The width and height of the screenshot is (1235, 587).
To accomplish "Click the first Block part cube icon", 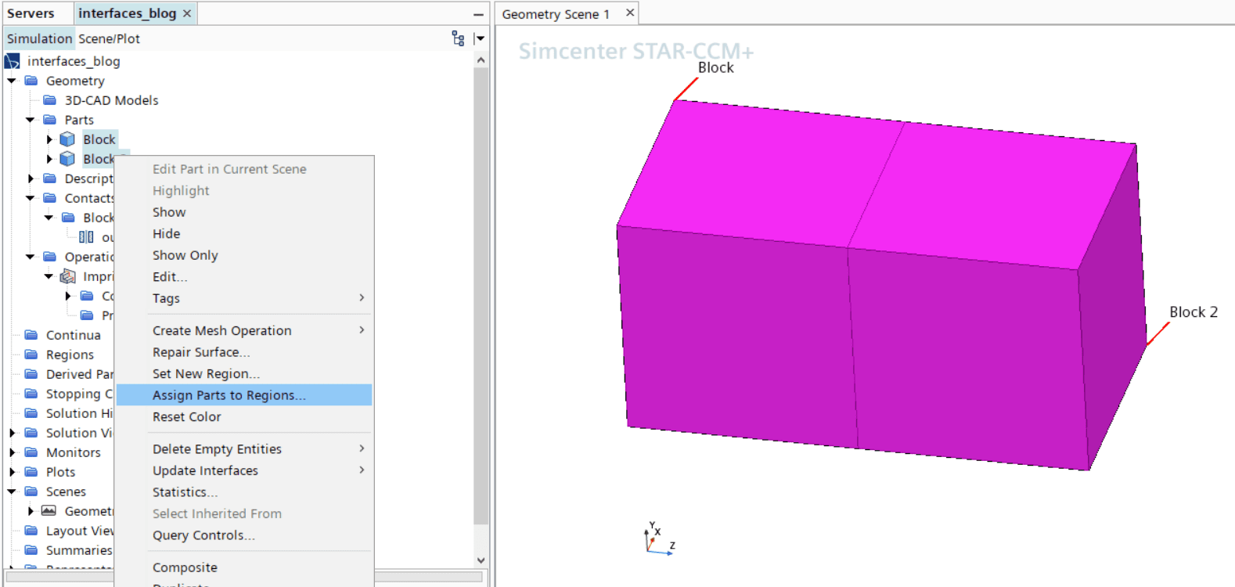I will pyautogui.click(x=68, y=139).
